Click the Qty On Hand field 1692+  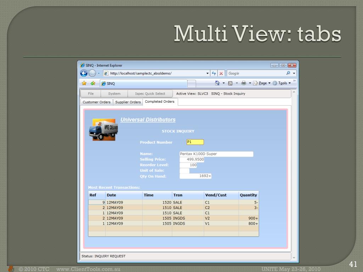pyautogui.click(x=196, y=176)
